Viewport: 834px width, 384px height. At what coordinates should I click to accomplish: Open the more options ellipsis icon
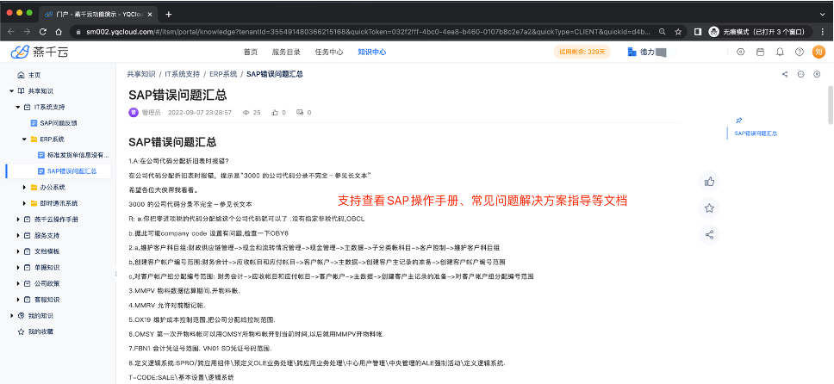point(801,74)
